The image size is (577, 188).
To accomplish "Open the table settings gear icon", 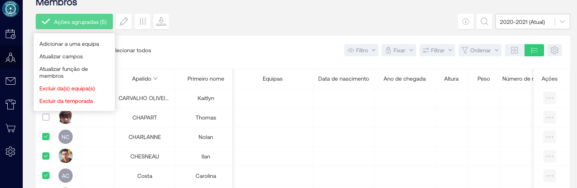I will coord(555,50).
